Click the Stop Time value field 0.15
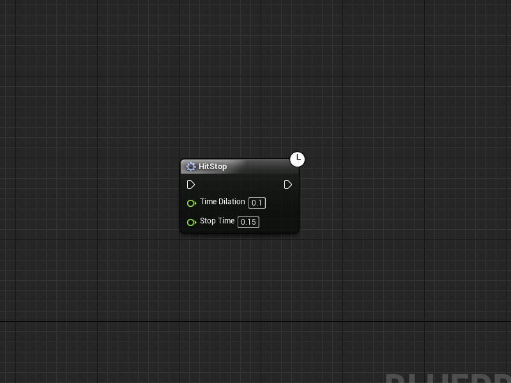The width and height of the screenshot is (511, 383). [x=248, y=222]
